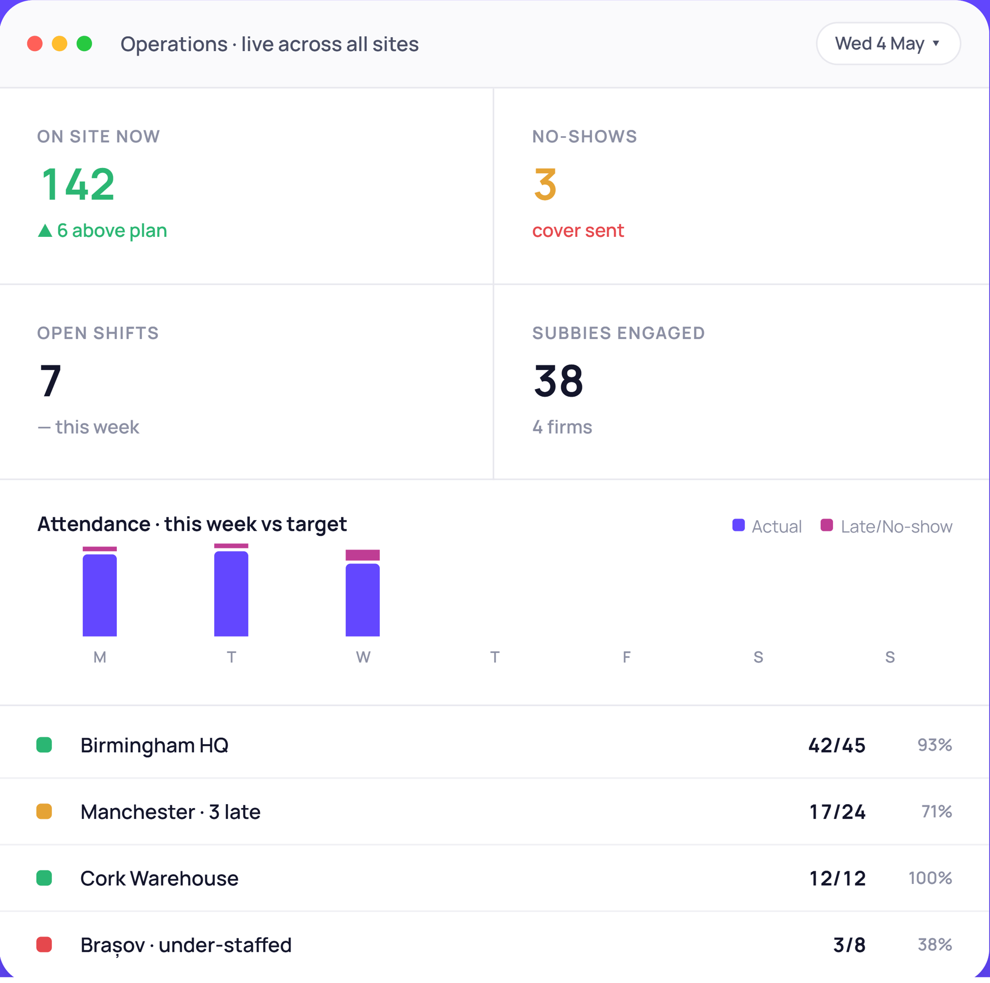Click the Late/No-show legend color swatch
Image resolution: width=990 pixels, height=983 pixels.
tap(827, 525)
